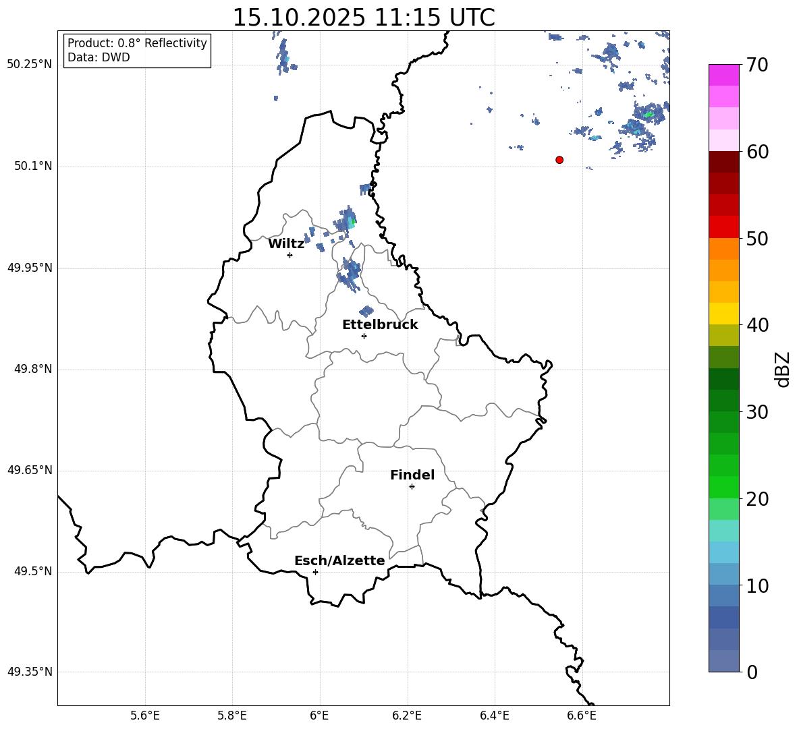Image resolution: width=799 pixels, height=729 pixels.
Task: Click the title 15.10.2025 11:15 UTC
Action: point(364,18)
